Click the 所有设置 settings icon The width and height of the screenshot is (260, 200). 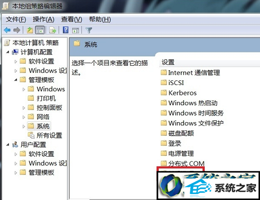click(31, 135)
